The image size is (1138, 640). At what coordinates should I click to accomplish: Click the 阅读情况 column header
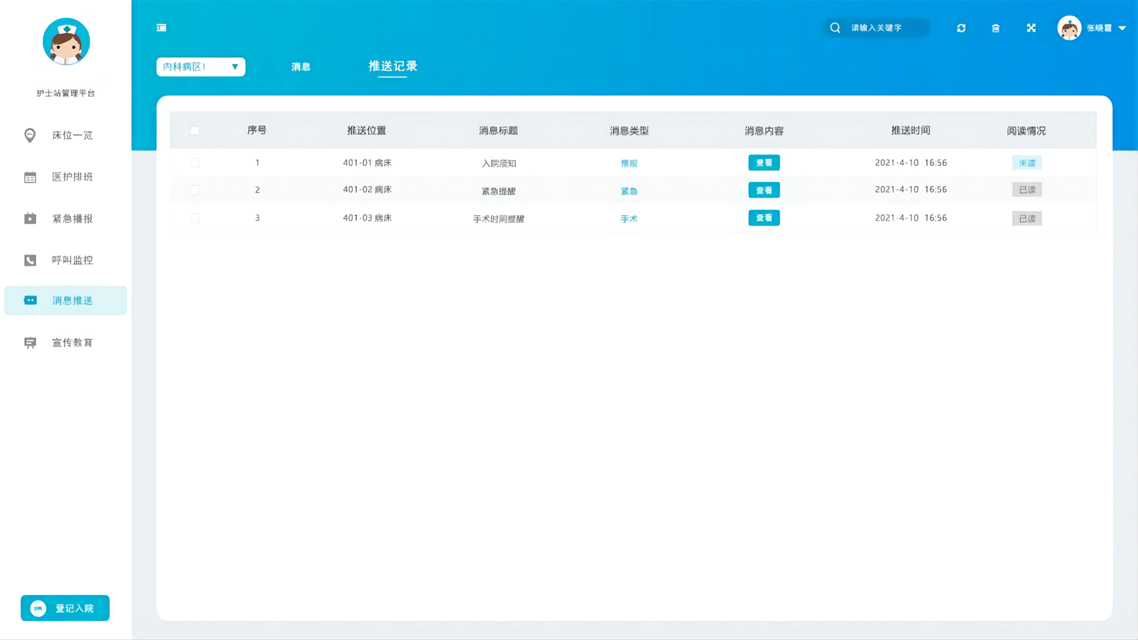(x=1026, y=130)
